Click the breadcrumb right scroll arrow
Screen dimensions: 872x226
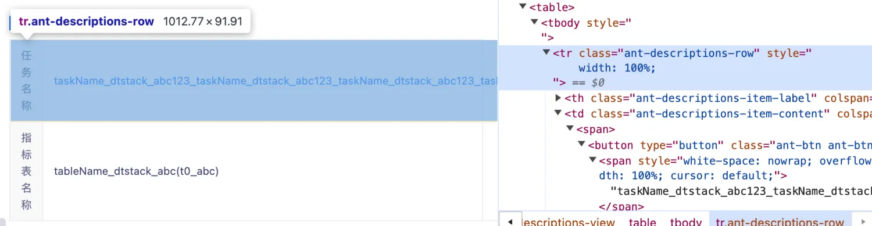(863, 221)
